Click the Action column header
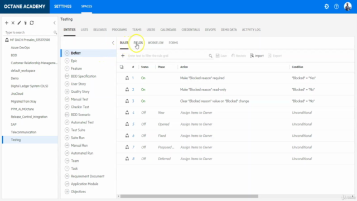Viewport: 357px width, 201px height. click(184, 67)
